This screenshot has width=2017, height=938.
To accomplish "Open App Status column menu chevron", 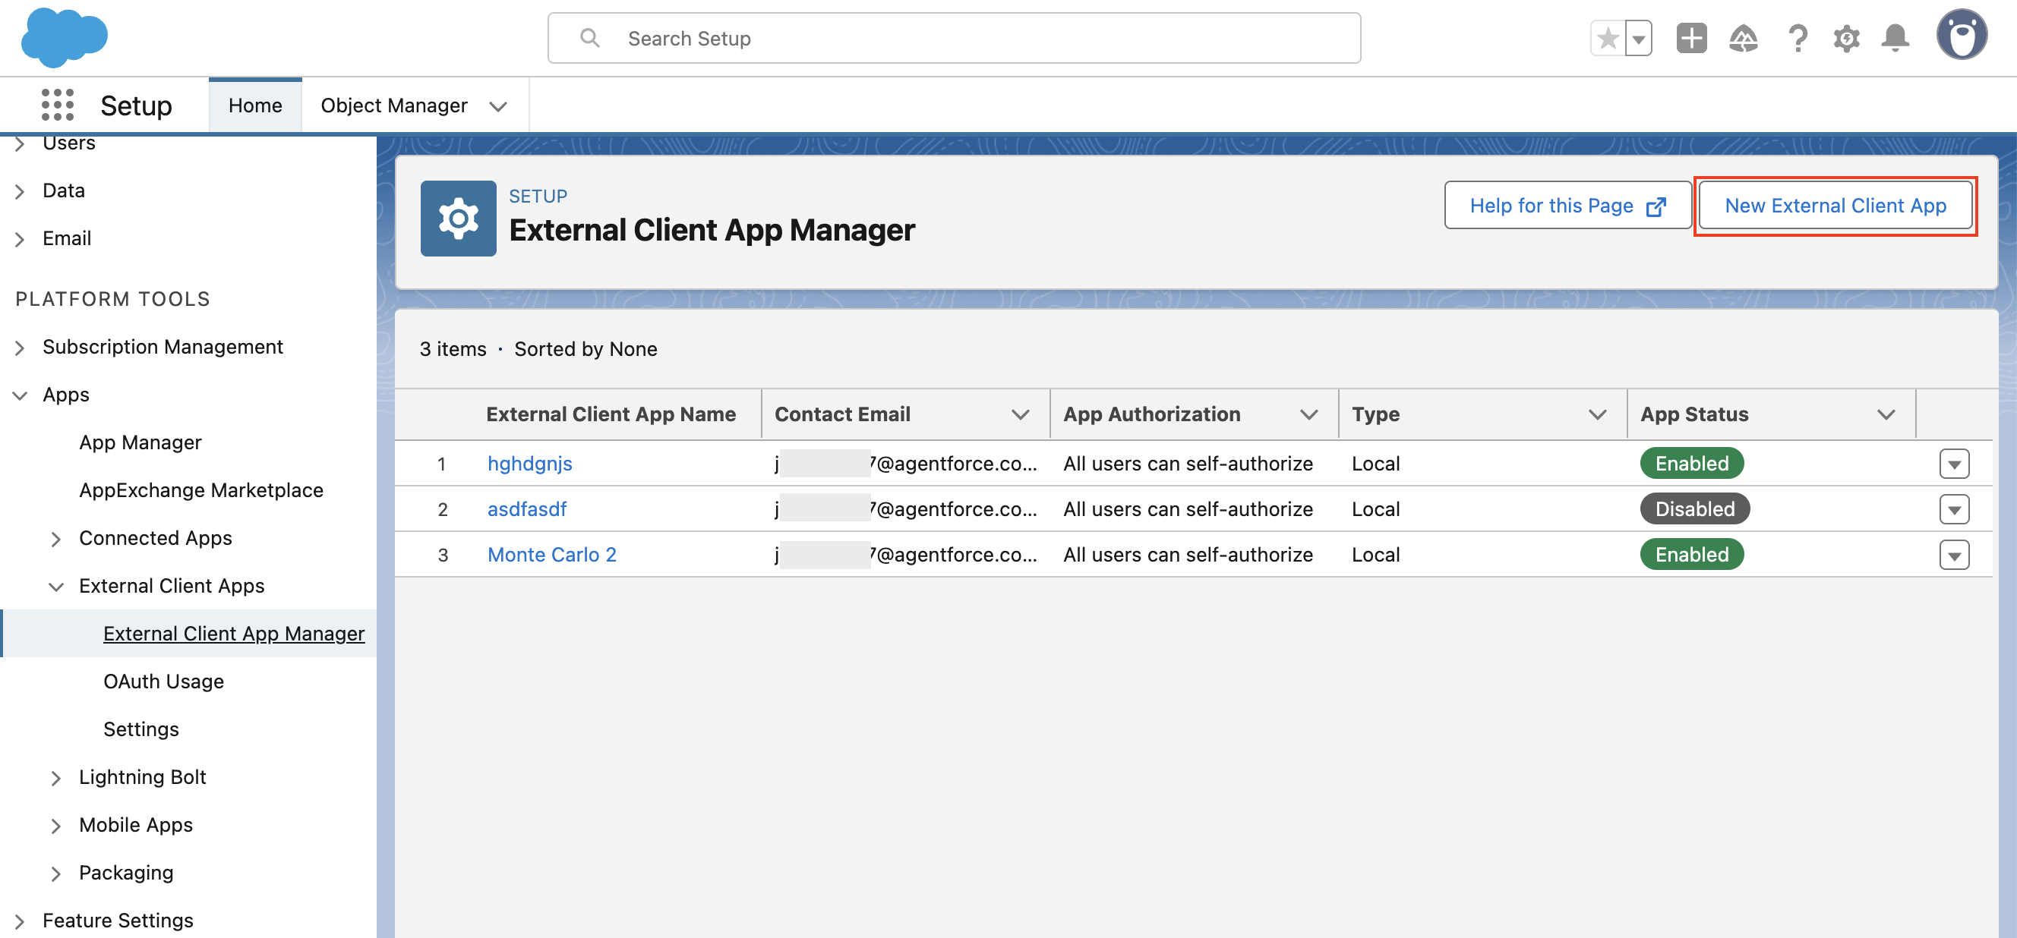I will [1886, 414].
